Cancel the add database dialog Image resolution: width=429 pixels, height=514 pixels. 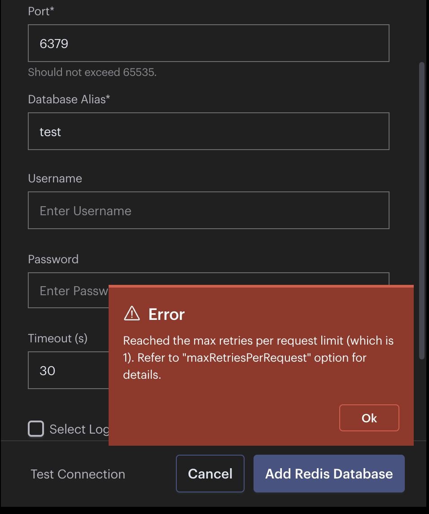click(210, 474)
